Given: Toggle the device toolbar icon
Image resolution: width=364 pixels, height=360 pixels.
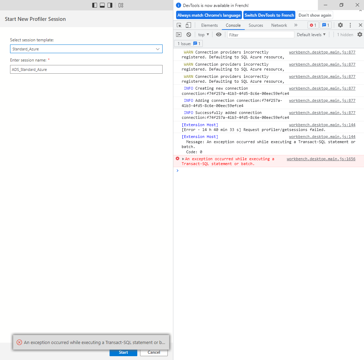Looking at the screenshot, I should click(188, 25).
